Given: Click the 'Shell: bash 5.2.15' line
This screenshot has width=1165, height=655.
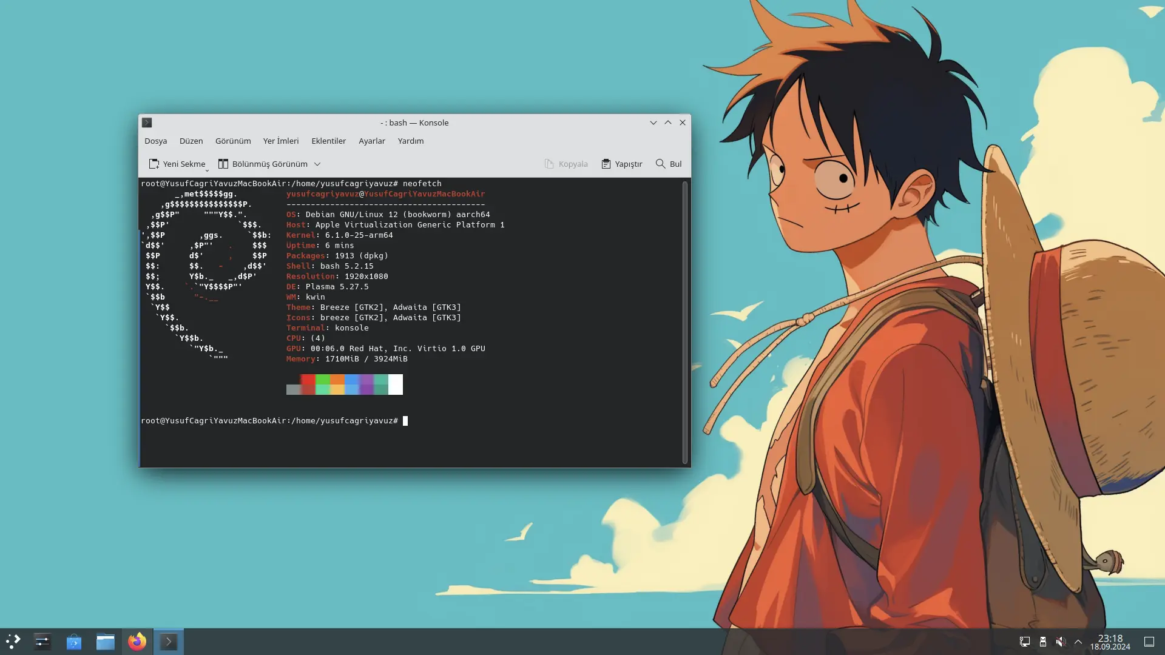Looking at the screenshot, I should pyautogui.click(x=330, y=266).
